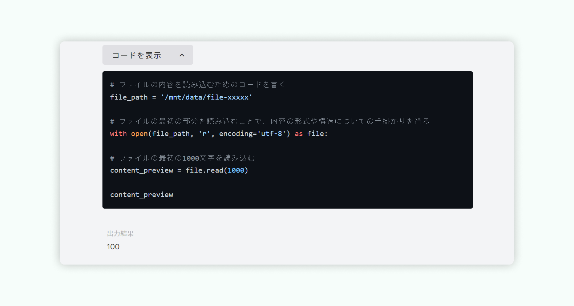Viewport: 574px width, 306px height.
Task: Click the 出力結果 label
Action: point(120,233)
